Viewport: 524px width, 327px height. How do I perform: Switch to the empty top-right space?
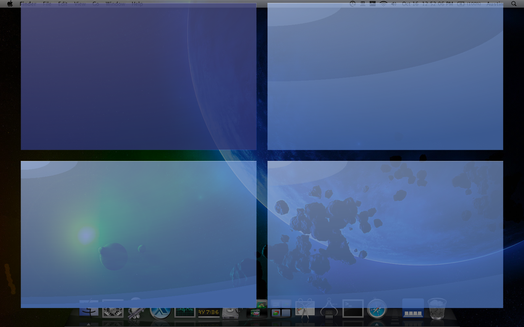pyautogui.click(x=385, y=77)
